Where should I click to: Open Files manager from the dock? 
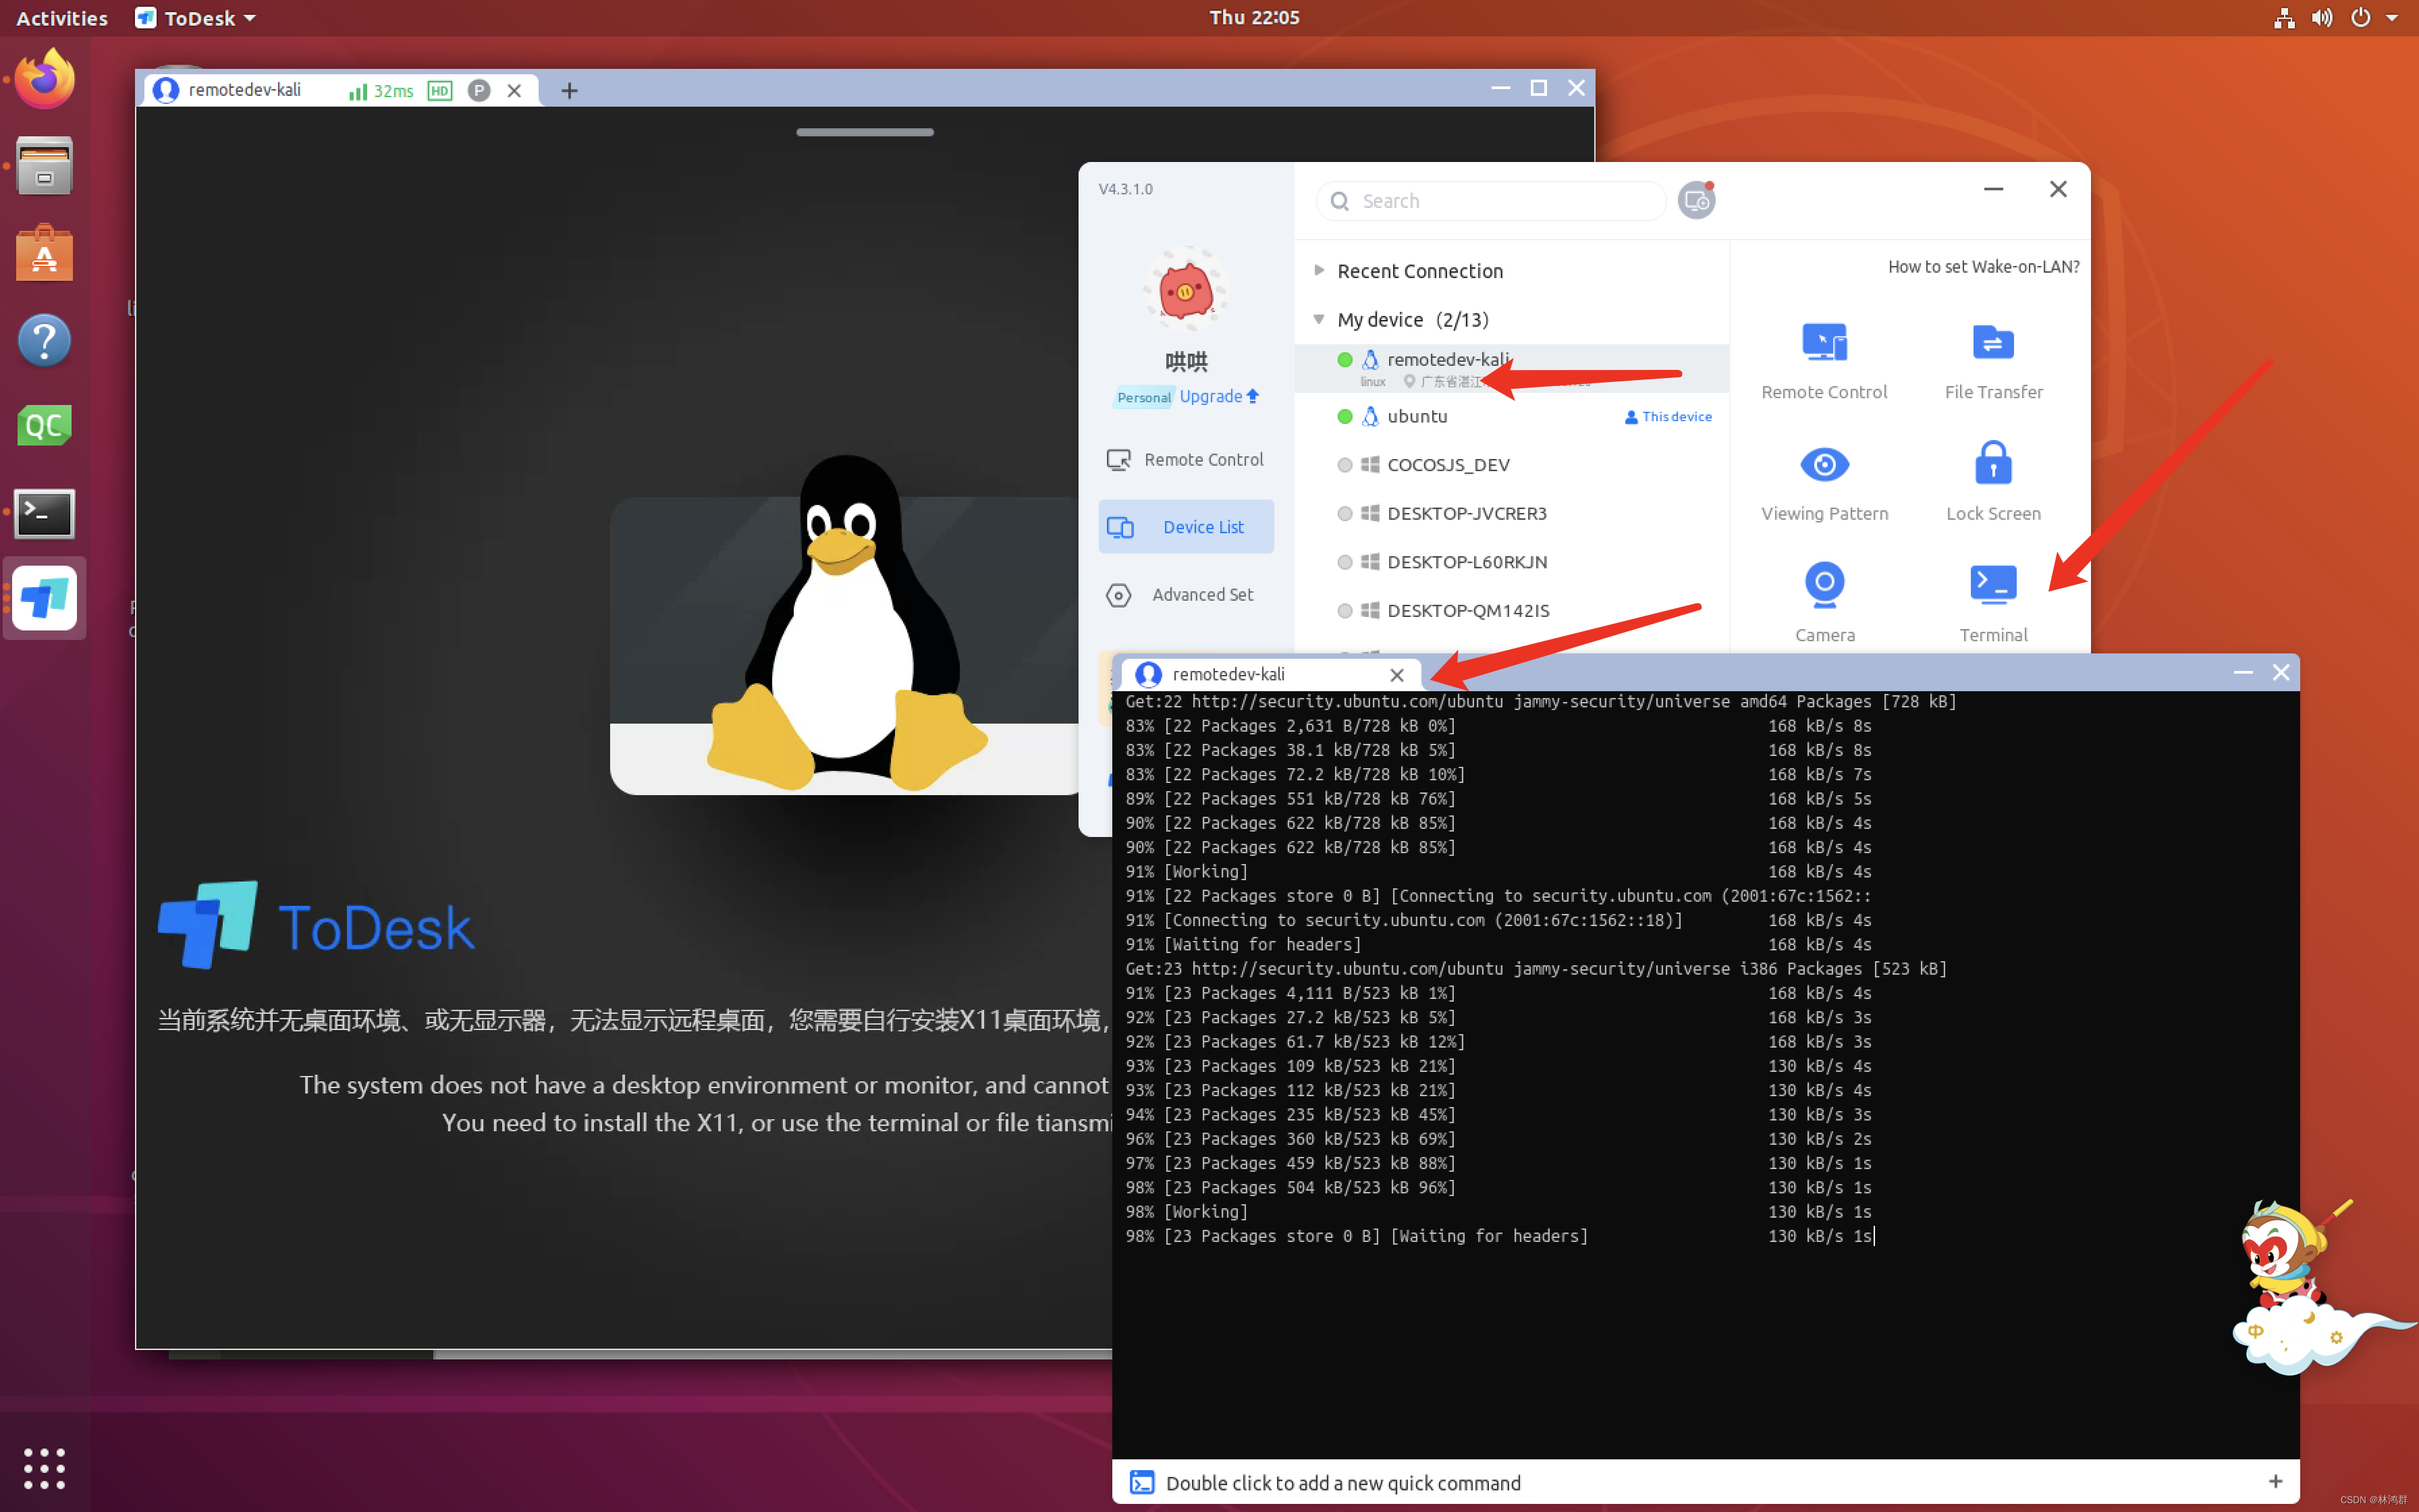point(44,165)
